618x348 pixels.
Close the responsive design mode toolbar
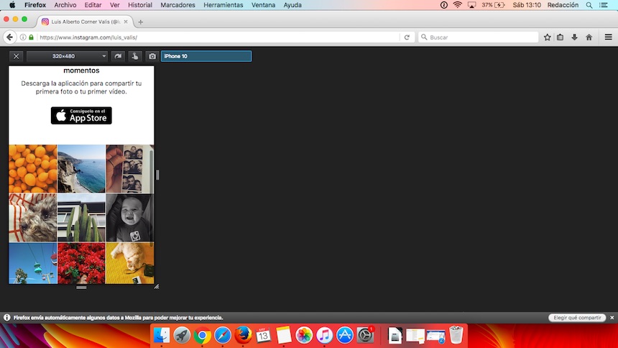(17, 56)
